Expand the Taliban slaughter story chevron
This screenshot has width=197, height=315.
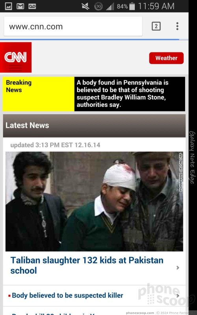coord(178,268)
